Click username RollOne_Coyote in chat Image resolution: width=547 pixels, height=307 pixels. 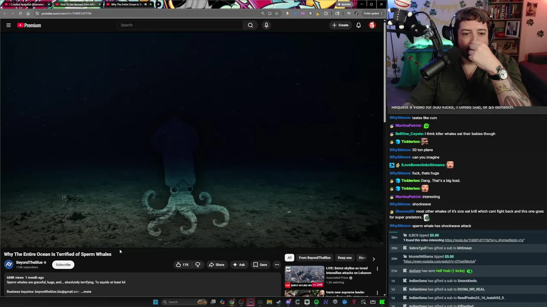pyautogui.click(x=409, y=134)
